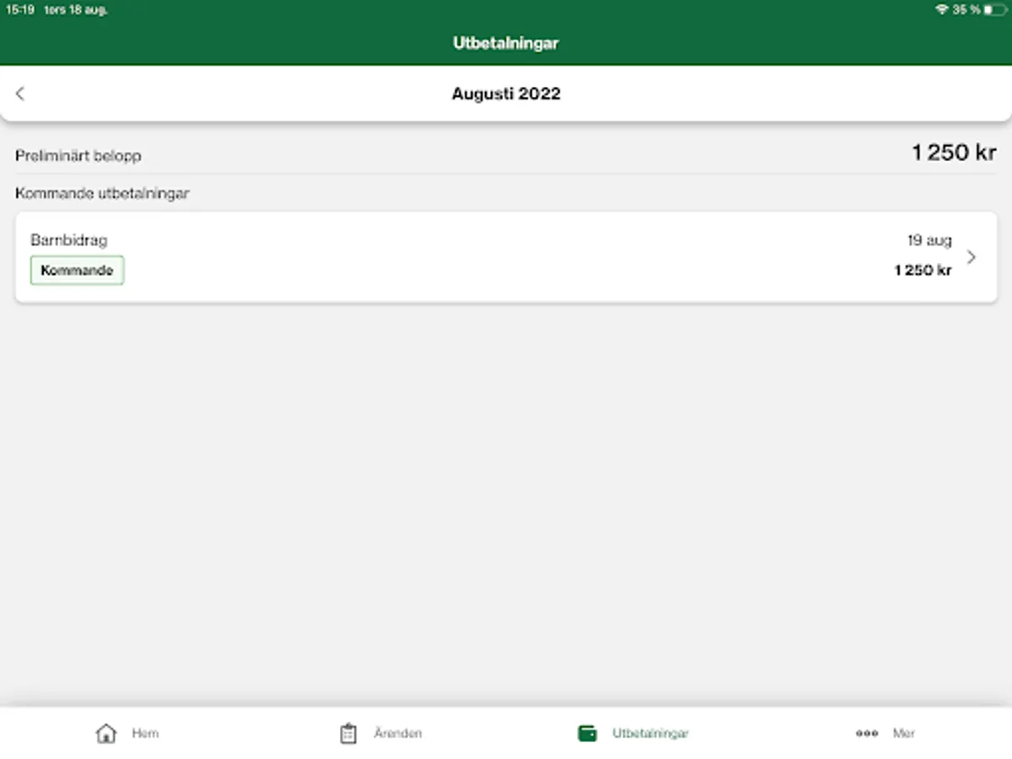1012x759 pixels.
Task: Switch to the Ärenden tab label
Action: coord(398,733)
